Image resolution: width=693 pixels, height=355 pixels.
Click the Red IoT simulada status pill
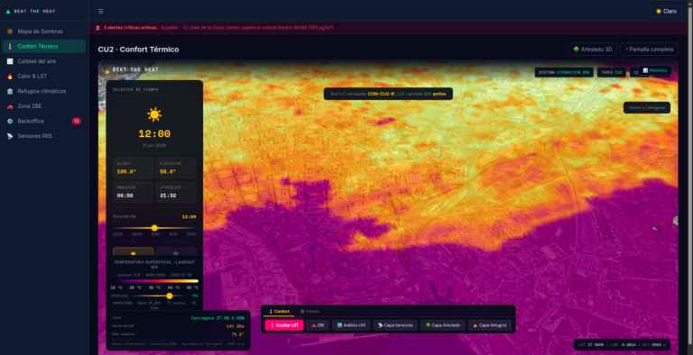(388, 94)
